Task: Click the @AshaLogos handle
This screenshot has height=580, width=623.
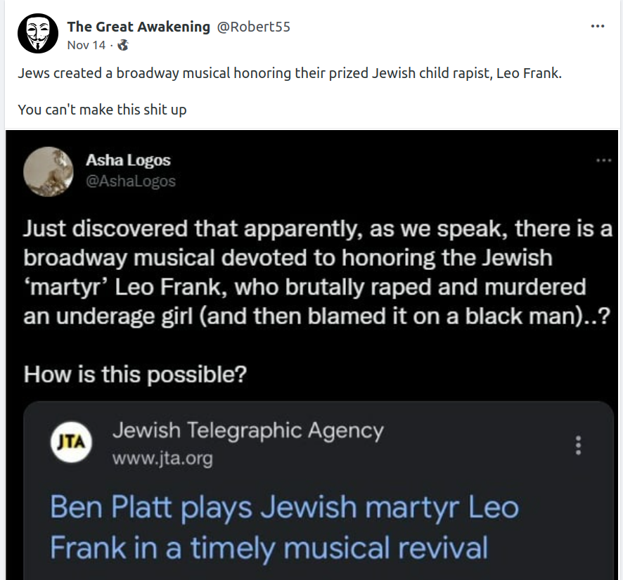Action: click(x=131, y=181)
